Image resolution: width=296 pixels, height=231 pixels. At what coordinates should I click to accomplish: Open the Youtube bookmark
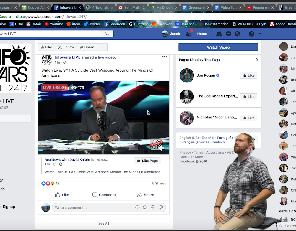54,24
